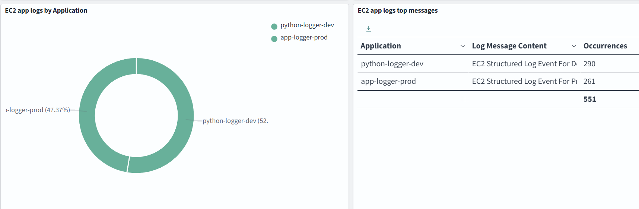Viewport: 639px width, 209px height.
Task: Select app-logger-prod in the Application column
Action: (388, 81)
